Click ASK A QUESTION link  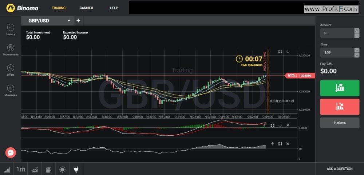click(x=340, y=169)
